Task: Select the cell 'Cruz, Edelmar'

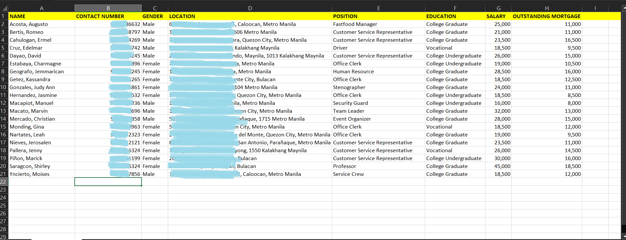Action: [x=41, y=48]
